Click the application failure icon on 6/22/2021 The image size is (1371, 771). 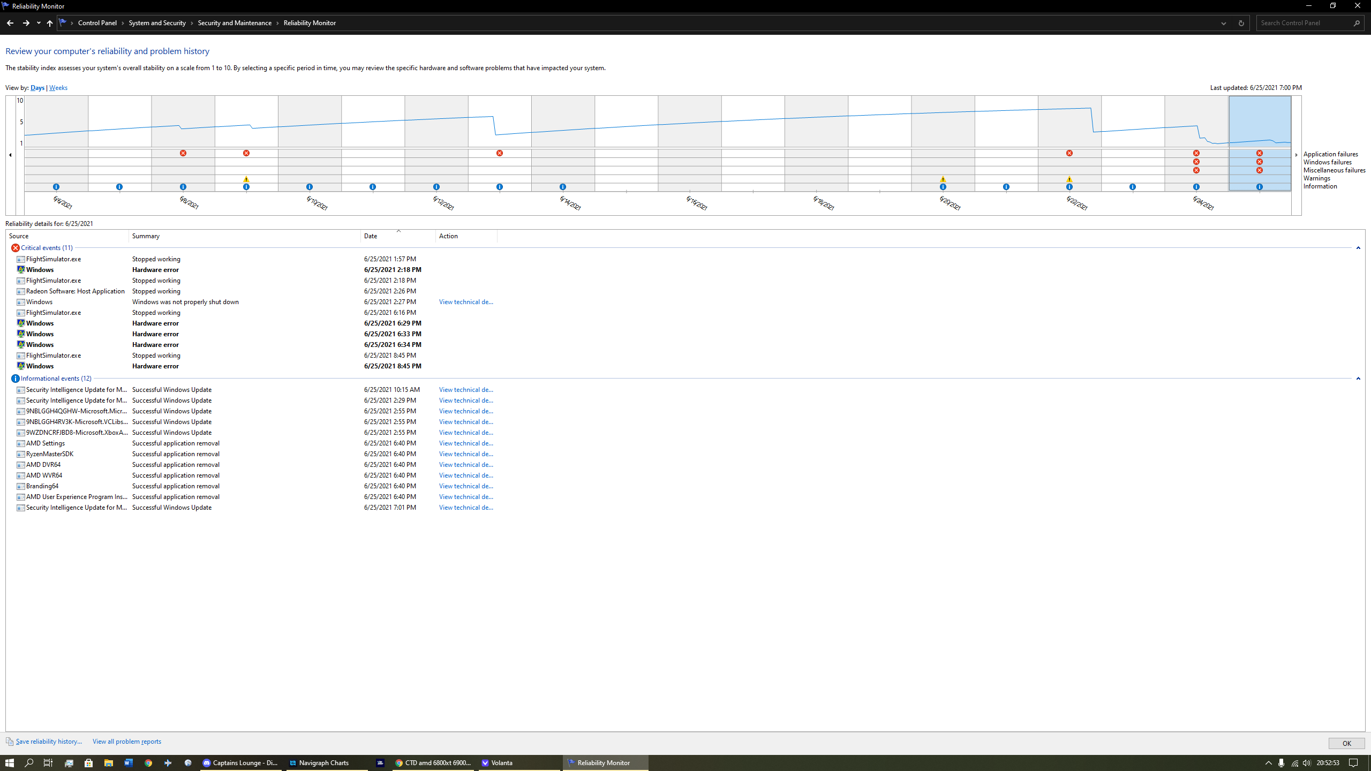[1069, 153]
